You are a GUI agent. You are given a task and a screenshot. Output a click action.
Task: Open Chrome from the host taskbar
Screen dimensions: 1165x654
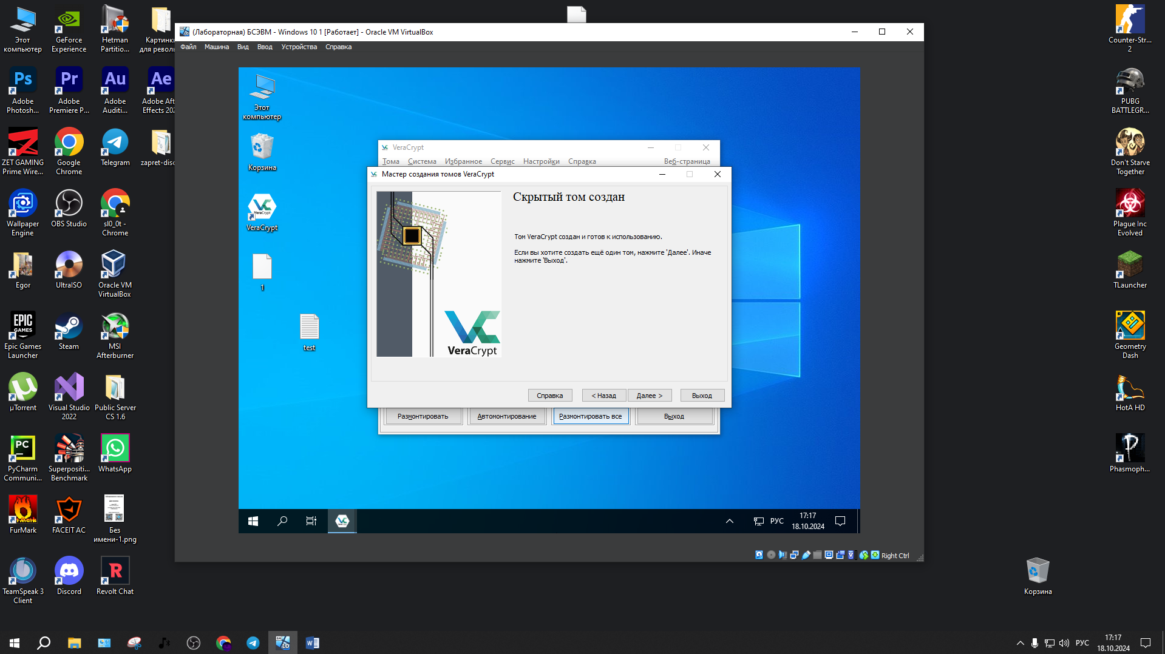pos(223,643)
